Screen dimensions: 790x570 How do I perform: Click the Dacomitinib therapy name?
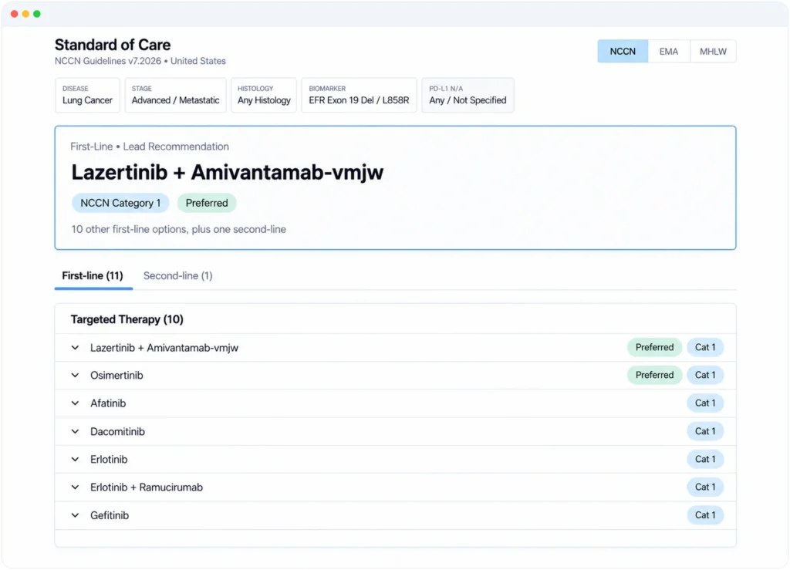tap(117, 431)
